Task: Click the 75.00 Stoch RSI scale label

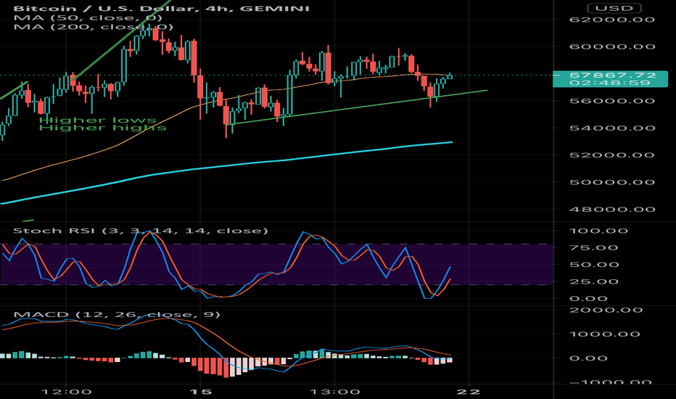Action: [594, 247]
